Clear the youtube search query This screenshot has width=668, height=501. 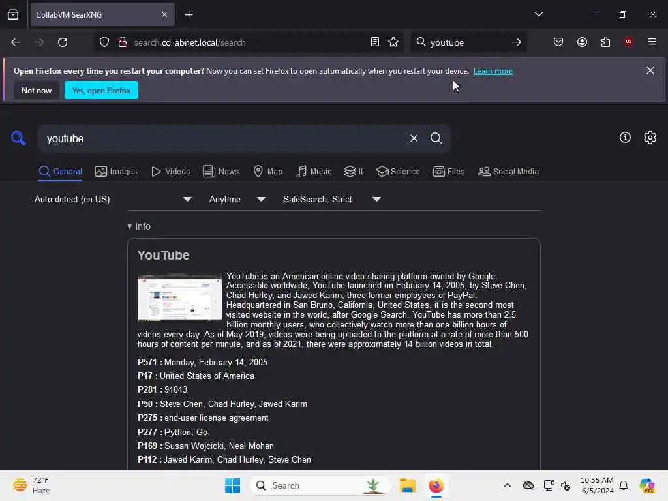pyautogui.click(x=414, y=138)
